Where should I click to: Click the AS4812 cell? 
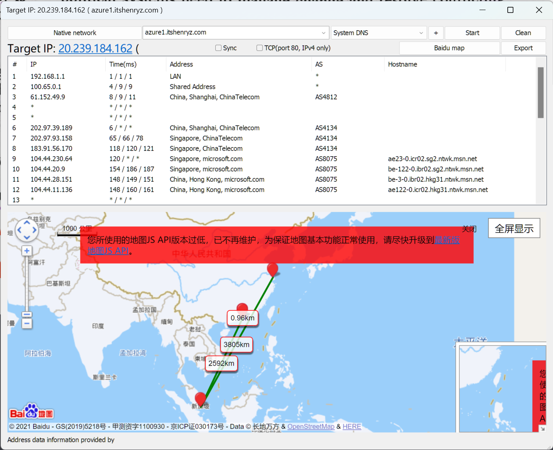tap(326, 97)
